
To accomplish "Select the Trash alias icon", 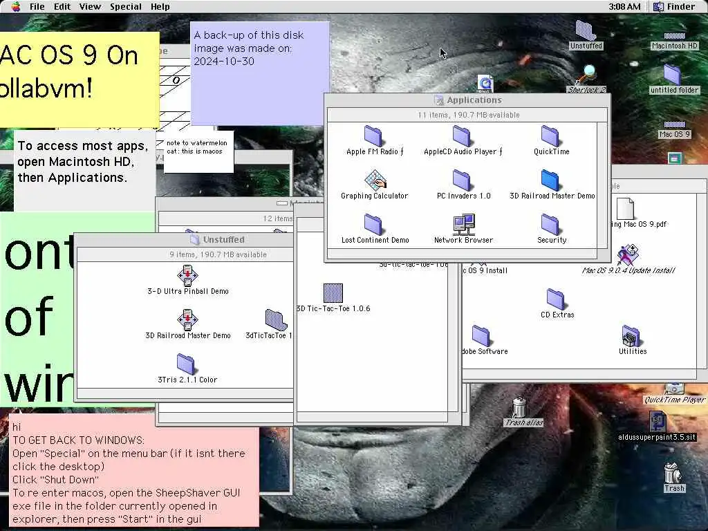I will 519,407.
